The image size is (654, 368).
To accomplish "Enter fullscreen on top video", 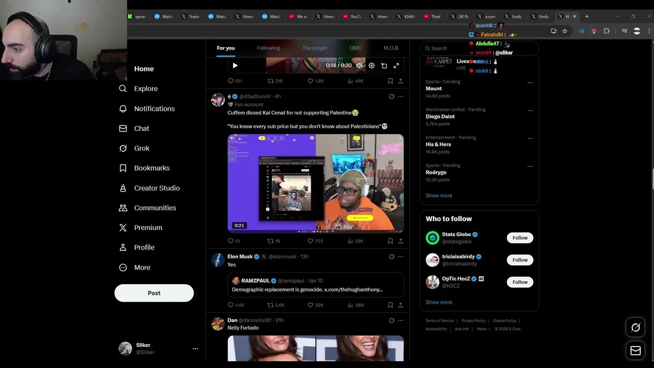I will (396, 65).
